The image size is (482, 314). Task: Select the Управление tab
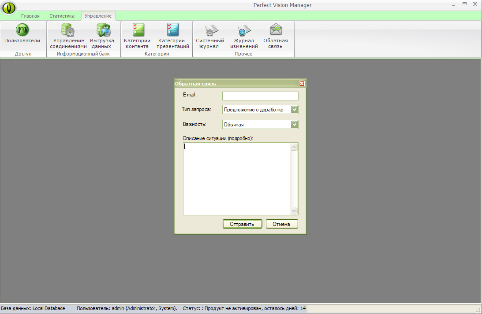pyautogui.click(x=98, y=16)
